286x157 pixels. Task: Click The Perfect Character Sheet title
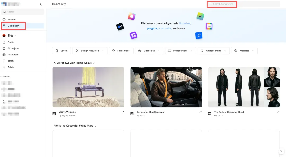[x=229, y=112]
